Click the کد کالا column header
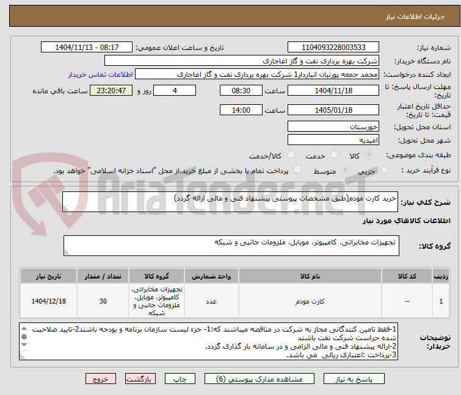Screen dimensions: 461x395 [407, 276]
